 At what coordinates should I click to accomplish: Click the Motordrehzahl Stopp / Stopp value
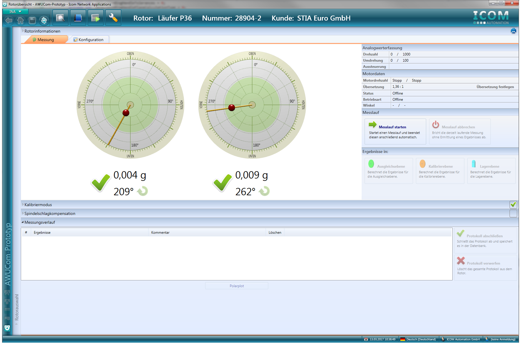point(407,80)
